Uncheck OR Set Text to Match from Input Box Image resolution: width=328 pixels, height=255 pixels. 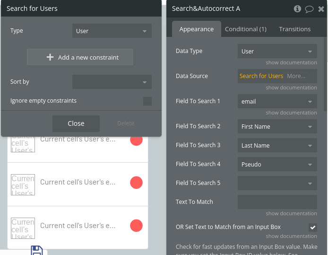click(x=313, y=228)
